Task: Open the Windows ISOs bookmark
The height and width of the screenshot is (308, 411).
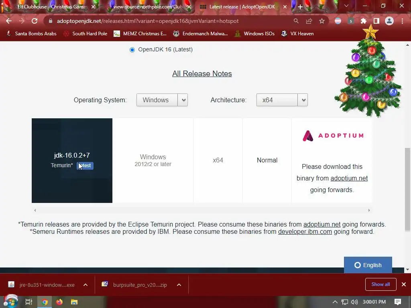Action: pos(255,34)
